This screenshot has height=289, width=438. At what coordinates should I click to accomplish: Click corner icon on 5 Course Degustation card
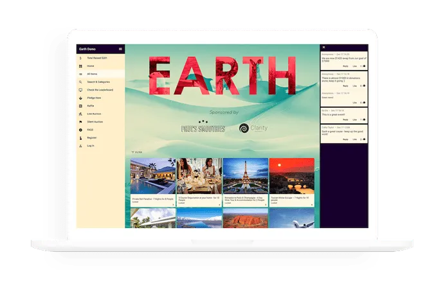(x=219, y=205)
